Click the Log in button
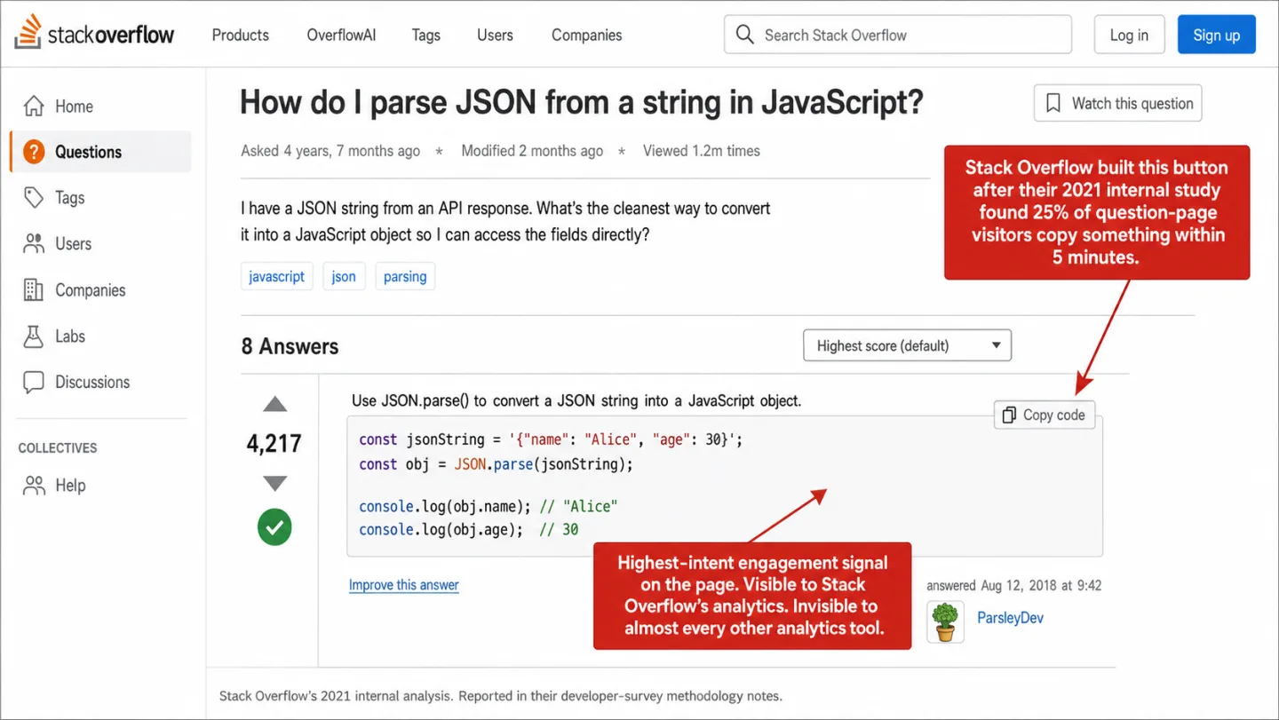The height and width of the screenshot is (720, 1279). (1129, 36)
